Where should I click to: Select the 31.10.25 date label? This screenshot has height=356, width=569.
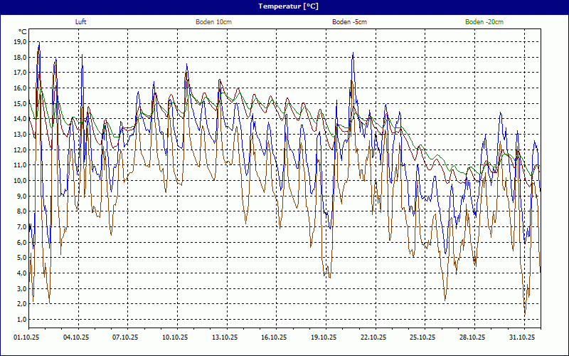[x=522, y=337]
